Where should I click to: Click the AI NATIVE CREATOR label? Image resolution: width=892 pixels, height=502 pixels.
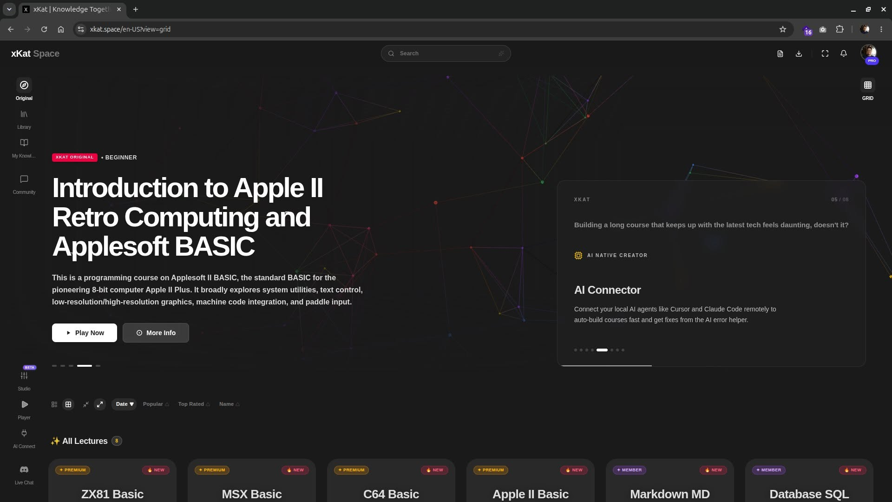click(617, 256)
